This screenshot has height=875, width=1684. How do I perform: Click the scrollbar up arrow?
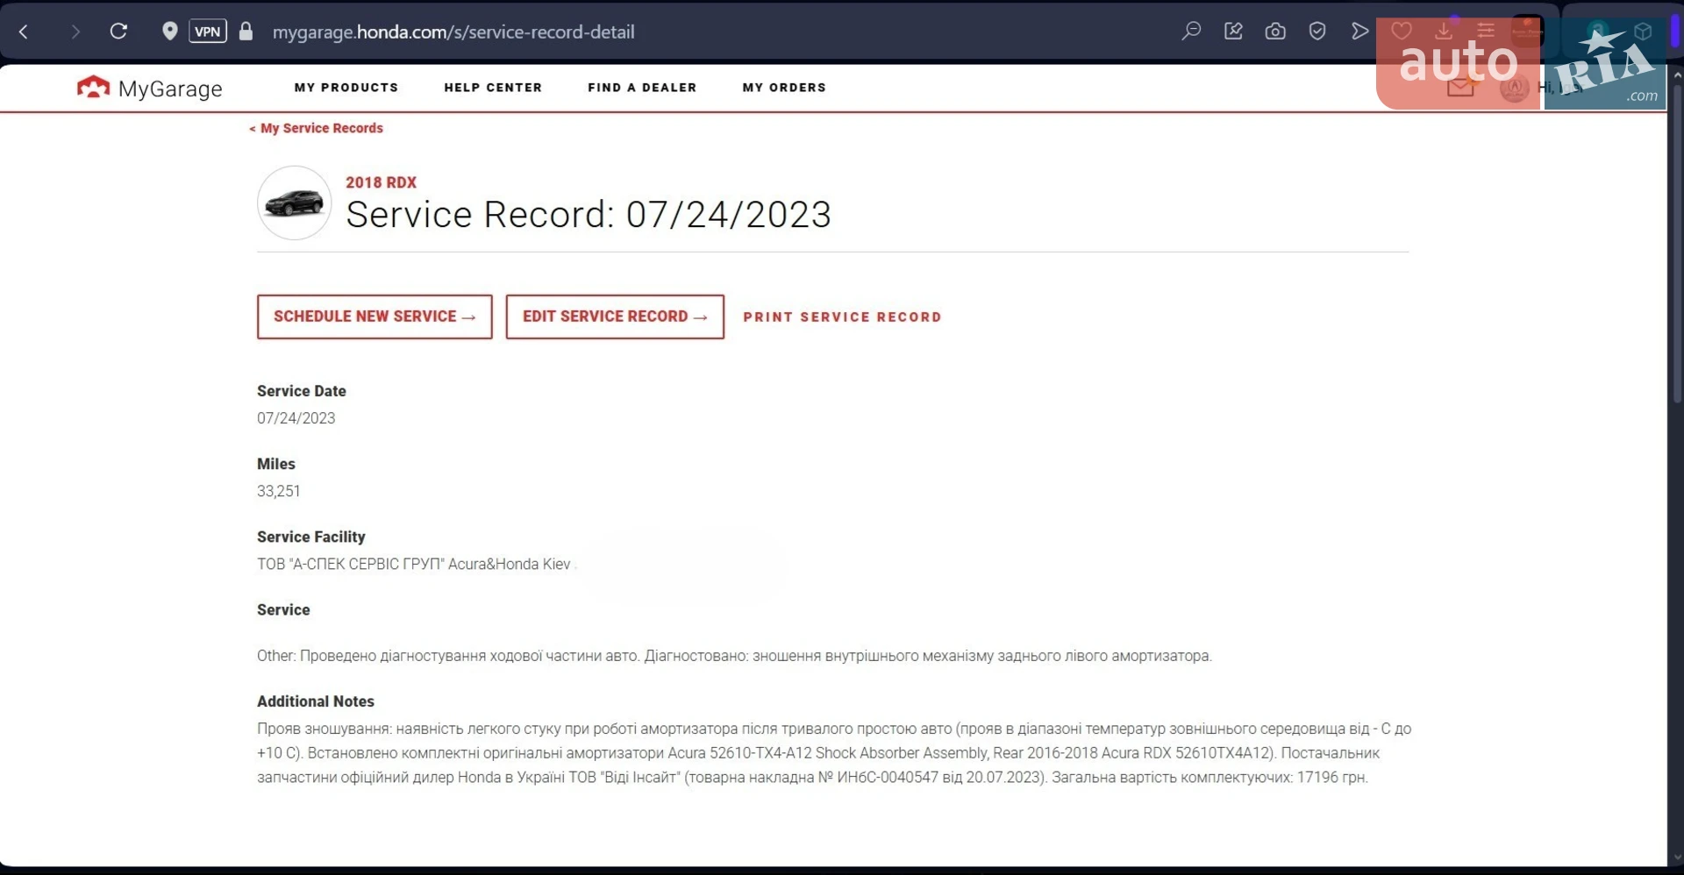1677,75
